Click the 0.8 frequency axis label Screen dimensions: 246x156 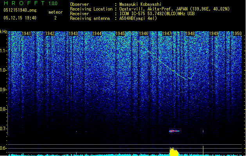click(x=3, y=109)
